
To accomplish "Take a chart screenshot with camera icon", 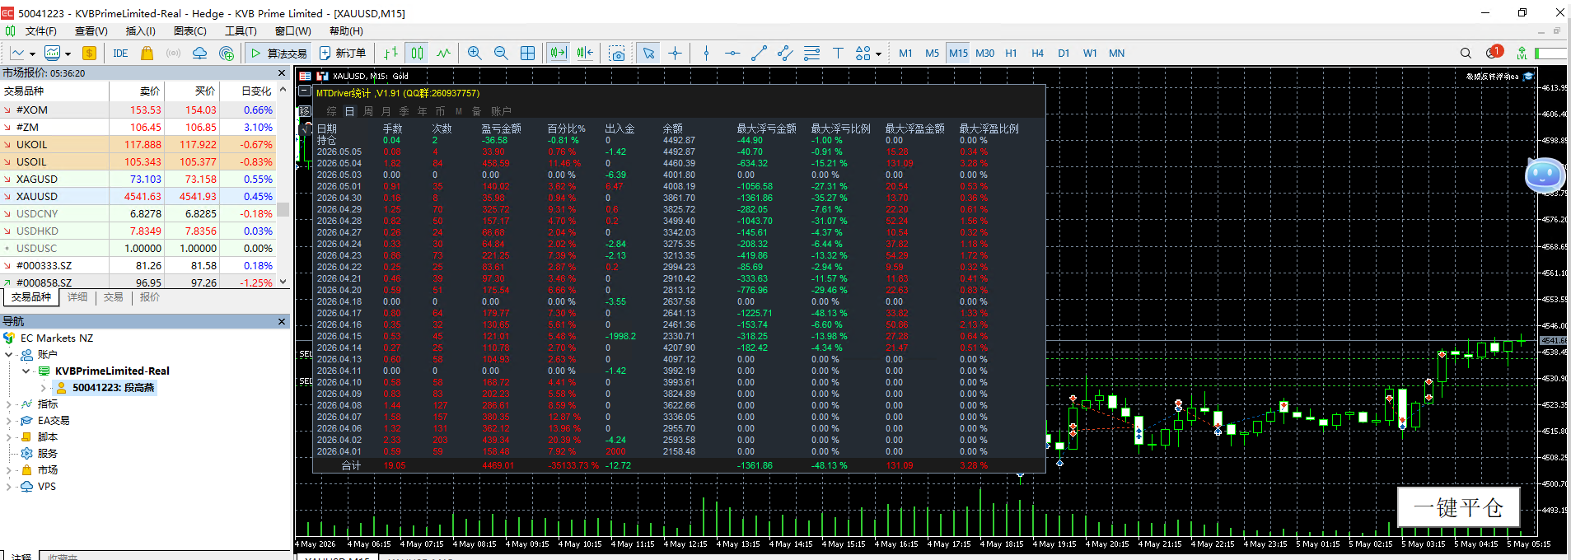I will pos(617,53).
